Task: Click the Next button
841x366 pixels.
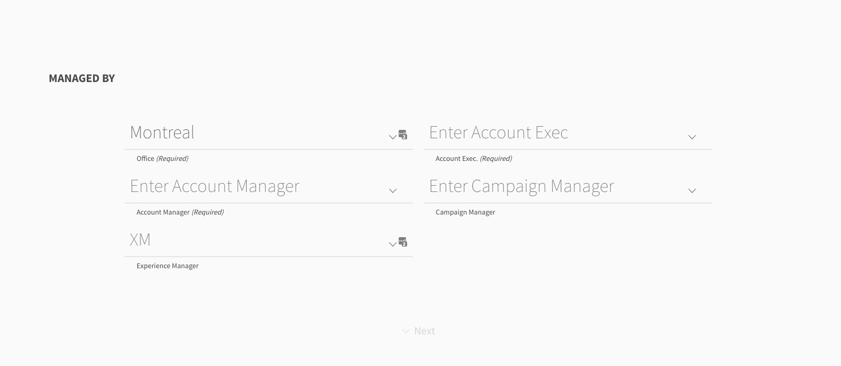Action: pyautogui.click(x=424, y=331)
